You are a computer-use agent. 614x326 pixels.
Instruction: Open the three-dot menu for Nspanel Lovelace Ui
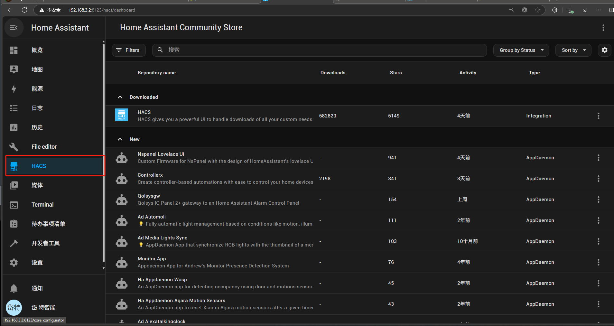(598, 158)
